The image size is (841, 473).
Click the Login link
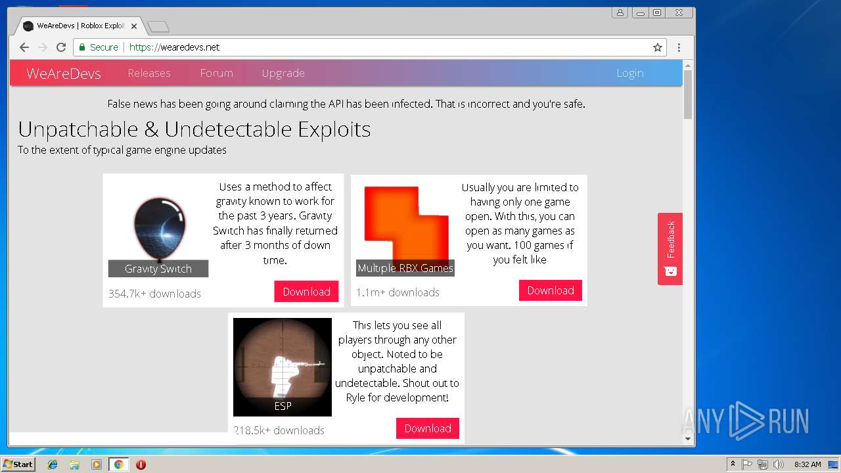click(x=629, y=73)
